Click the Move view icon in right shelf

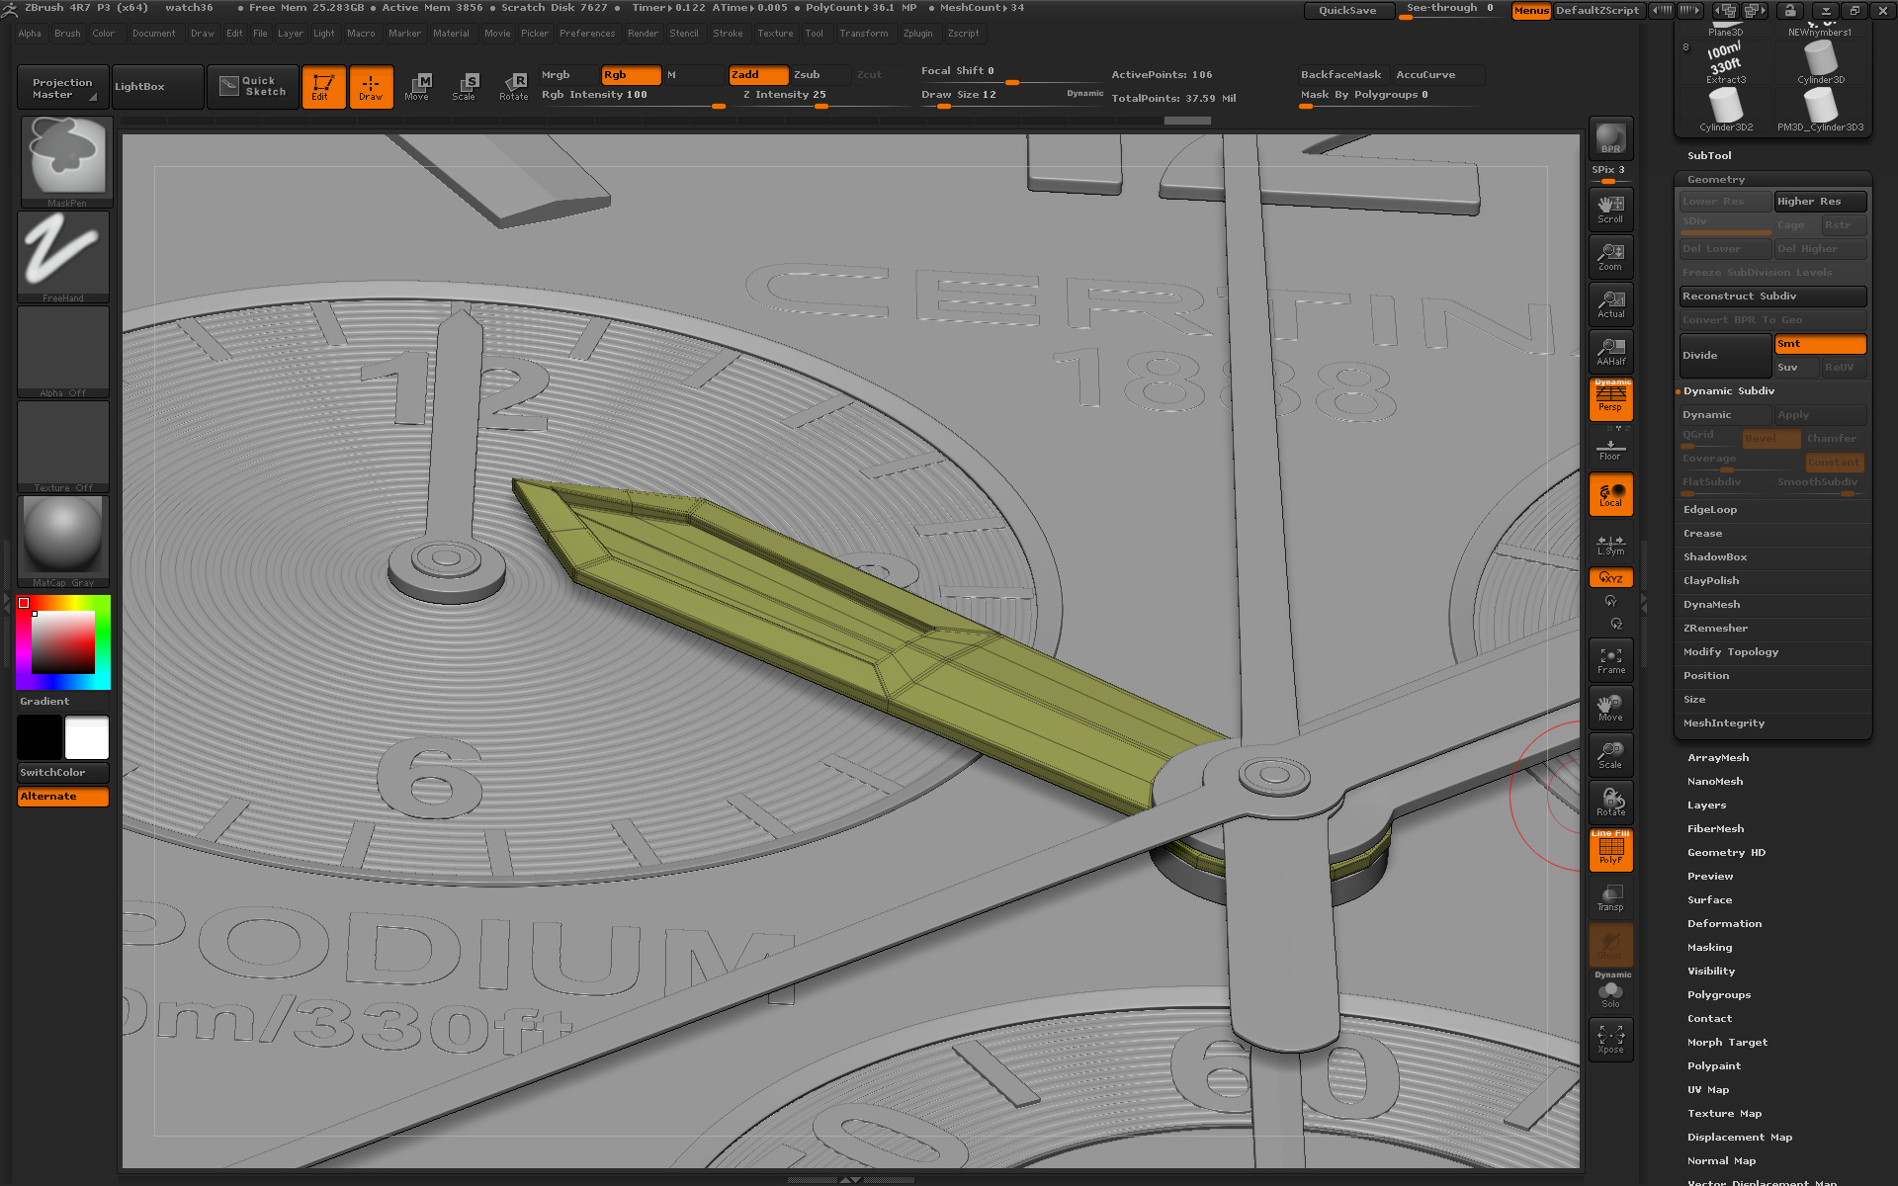[x=1610, y=708]
